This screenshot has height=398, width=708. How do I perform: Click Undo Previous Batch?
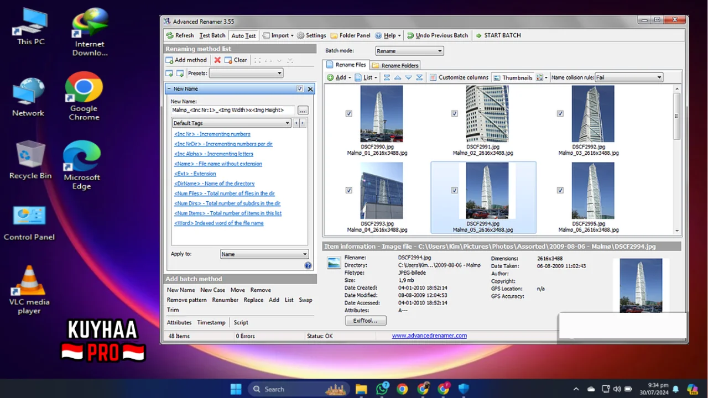coord(438,35)
